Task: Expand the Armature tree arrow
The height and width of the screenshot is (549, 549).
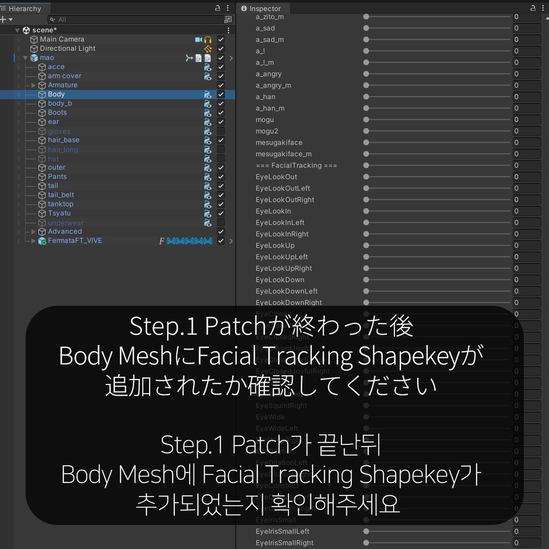Action: click(x=32, y=85)
